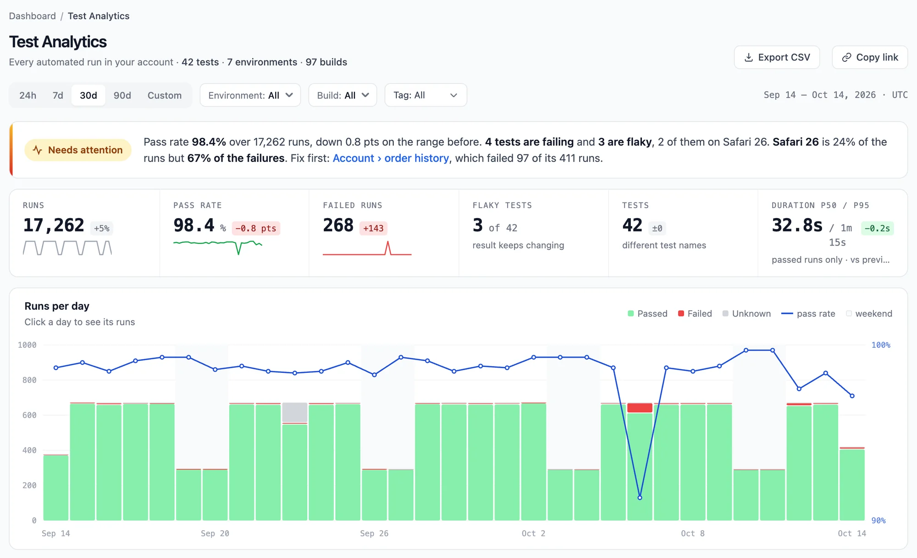This screenshot has height=558, width=917.
Task: Click the Sep 14 bar in chart
Action: pyautogui.click(x=56, y=487)
